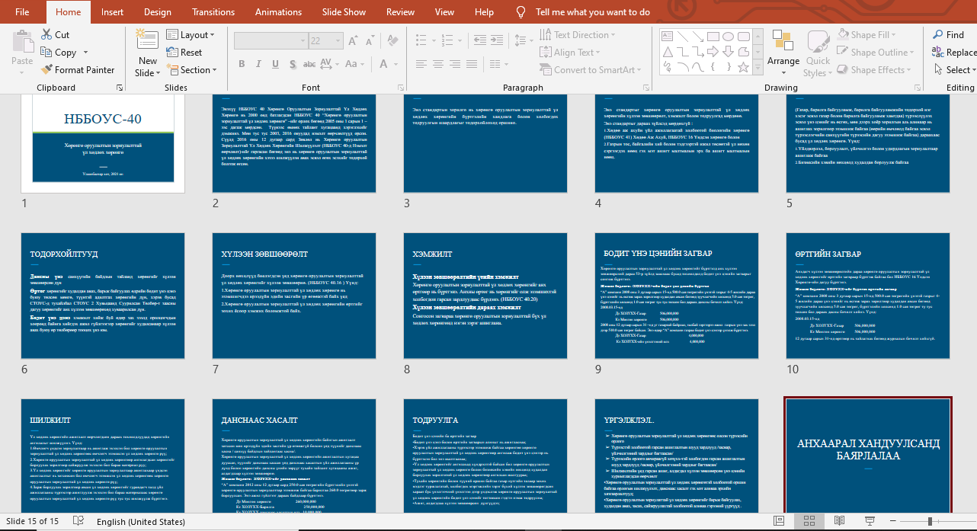977x531 pixels.
Task: Click the Tell me what you want search
Action: tap(592, 12)
